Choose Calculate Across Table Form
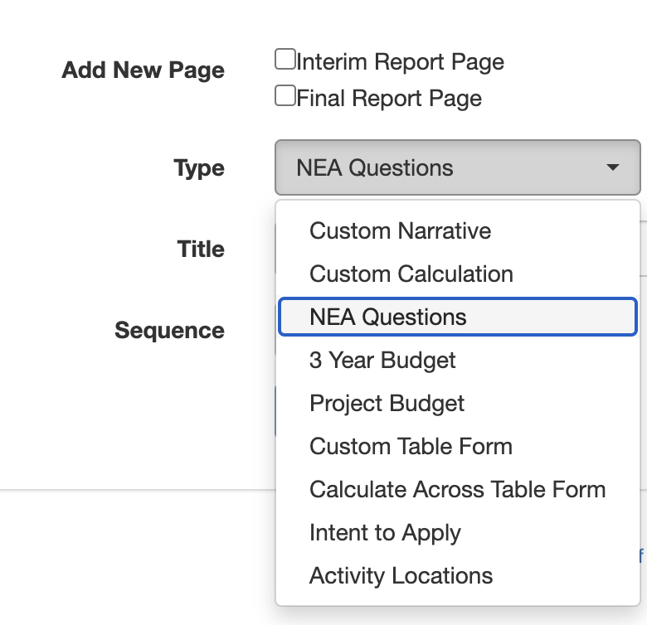This screenshot has height=625, width=647. pos(458,489)
